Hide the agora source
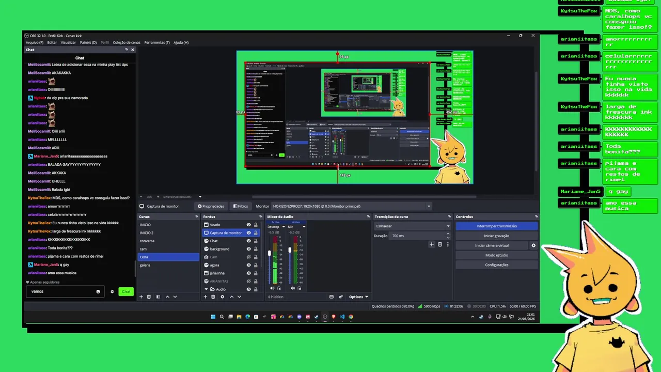 click(248, 265)
